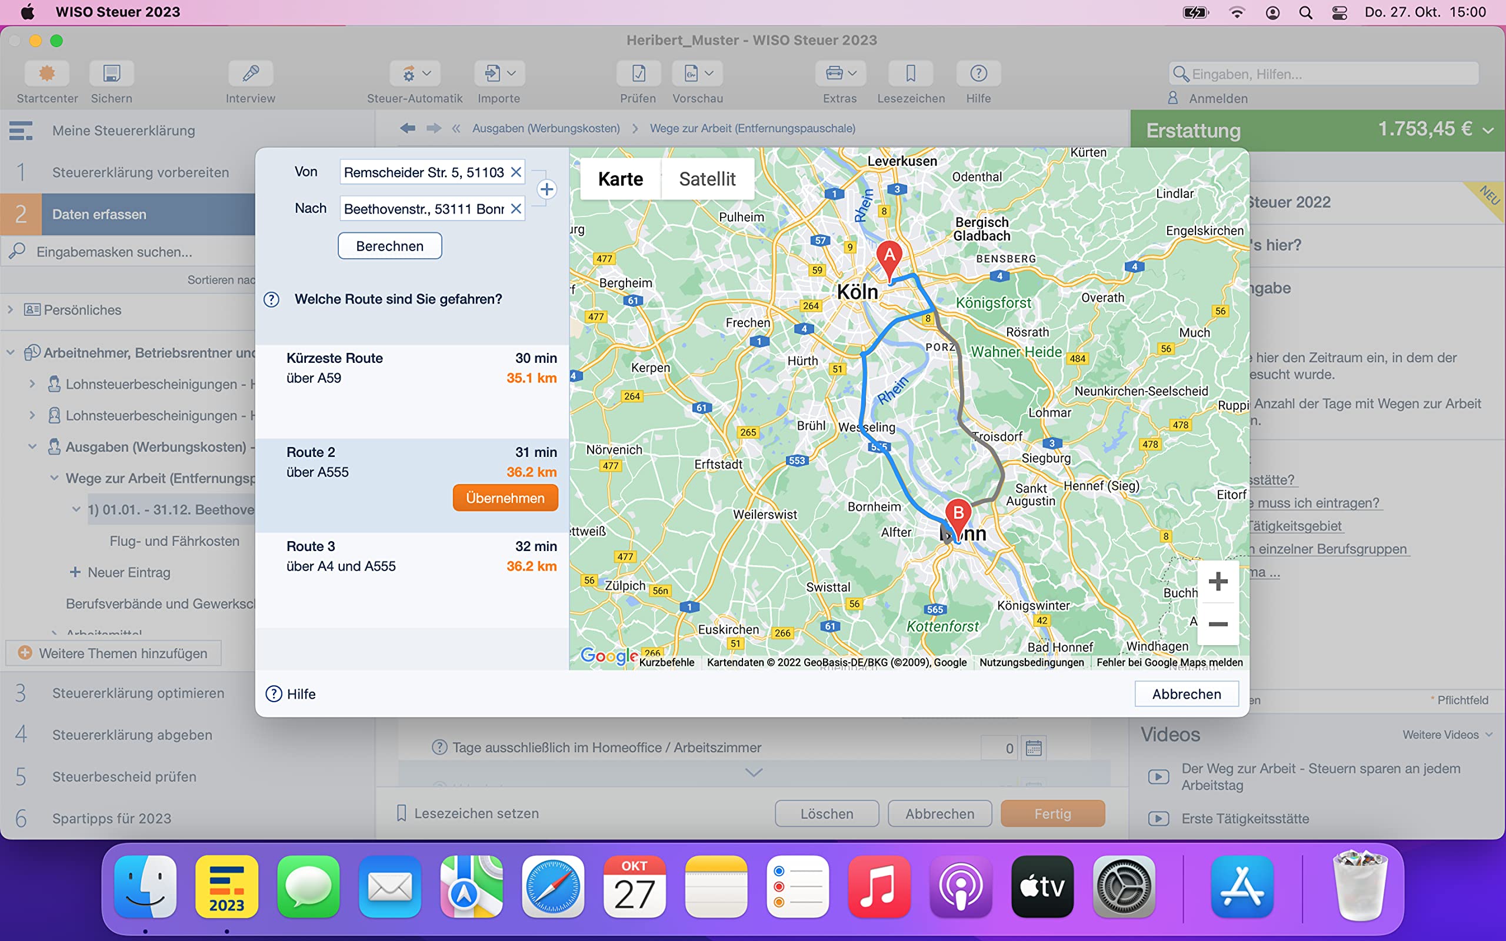Toggle the Meine Steuererklärung sidebar menu icon
This screenshot has height=941, width=1506.
21,131
